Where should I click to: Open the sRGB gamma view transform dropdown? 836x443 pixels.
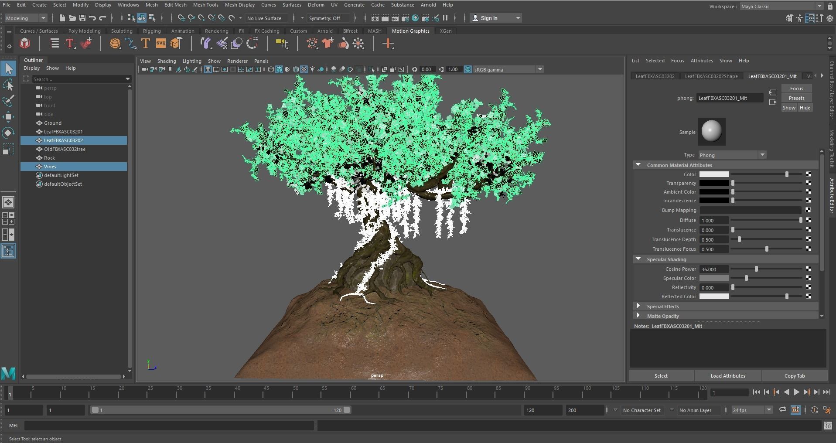tap(508, 69)
